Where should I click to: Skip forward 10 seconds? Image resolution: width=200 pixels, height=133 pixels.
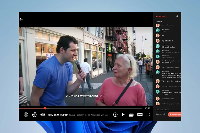(34, 115)
